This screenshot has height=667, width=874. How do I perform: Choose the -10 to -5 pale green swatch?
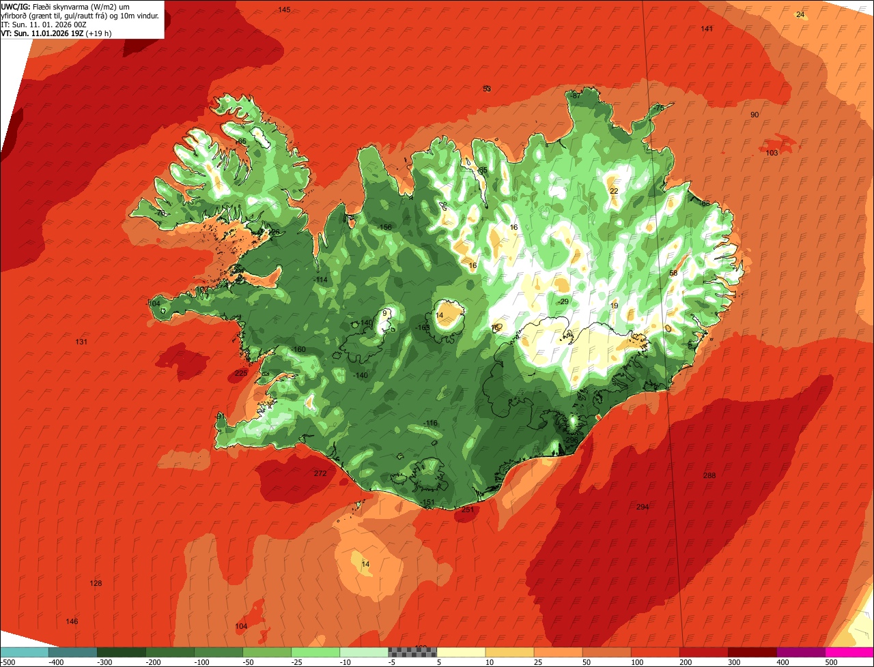pos(364,652)
